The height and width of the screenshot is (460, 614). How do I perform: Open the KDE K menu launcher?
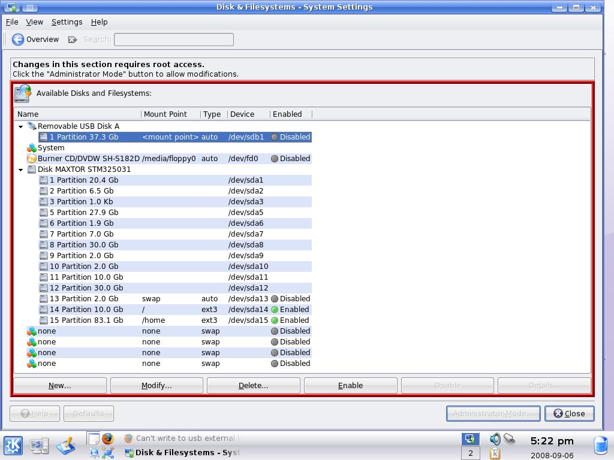click(x=13, y=446)
